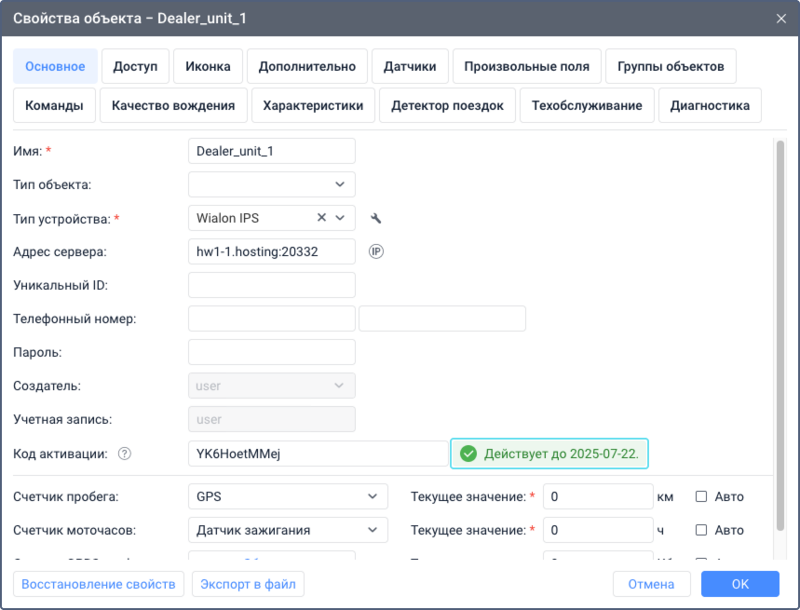Select the Группы объектов tab
The image size is (800, 610).
tap(671, 66)
